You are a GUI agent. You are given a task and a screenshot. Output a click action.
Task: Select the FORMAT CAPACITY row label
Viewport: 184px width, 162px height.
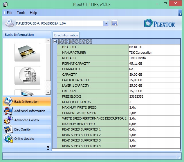pos(76,64)
